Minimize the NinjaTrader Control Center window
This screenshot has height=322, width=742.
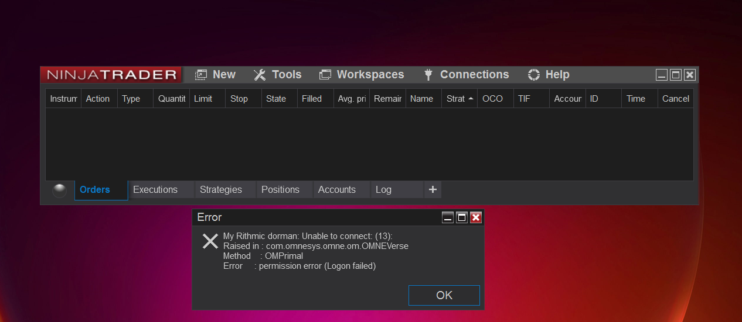click(x=662, y=75)
